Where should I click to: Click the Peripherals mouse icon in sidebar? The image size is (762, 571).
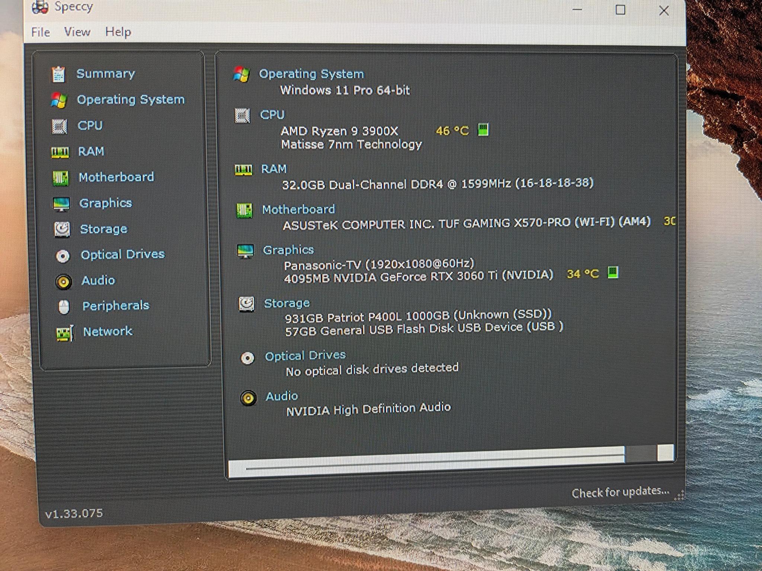click(64, 307)
